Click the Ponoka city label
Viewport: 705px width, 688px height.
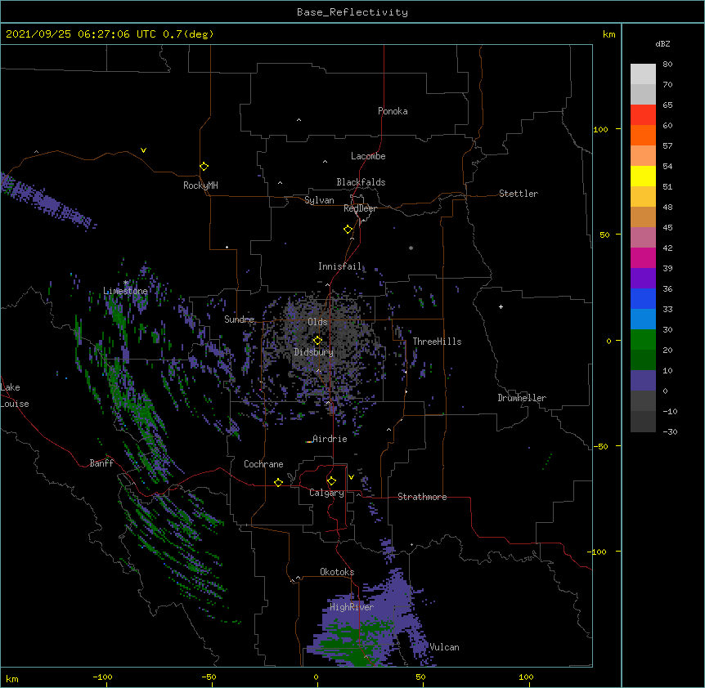tap(393, 111)
